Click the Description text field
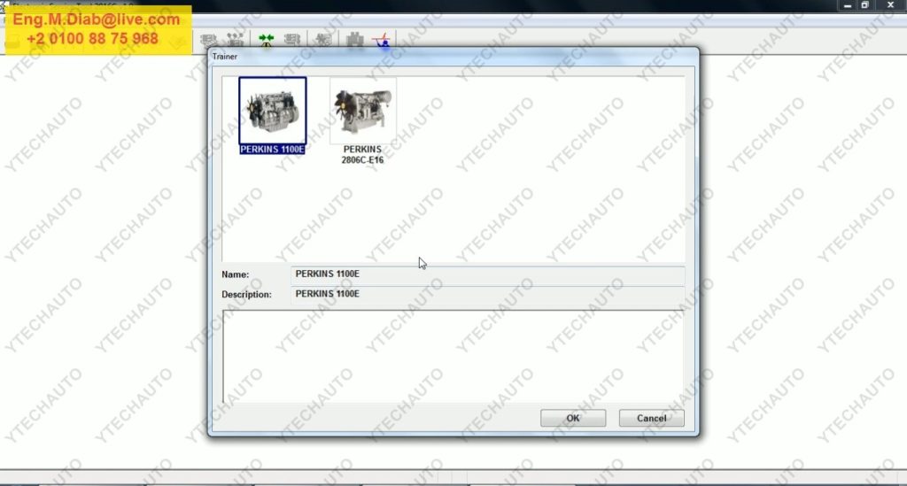This screenshot has width=907, height=486. (487, 294)
